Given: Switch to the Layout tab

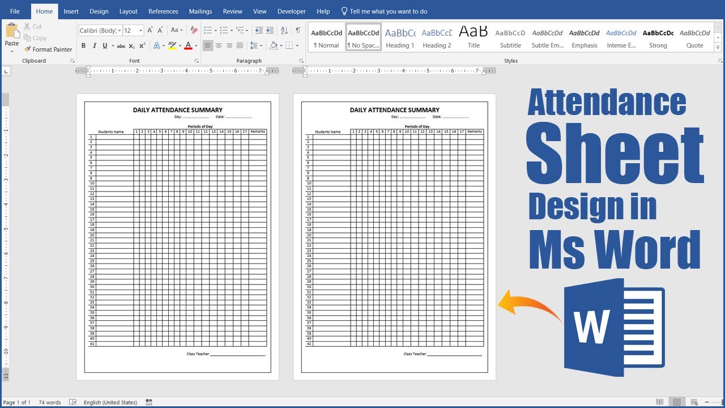Looking at the screenshot, I should pos(129,11).
